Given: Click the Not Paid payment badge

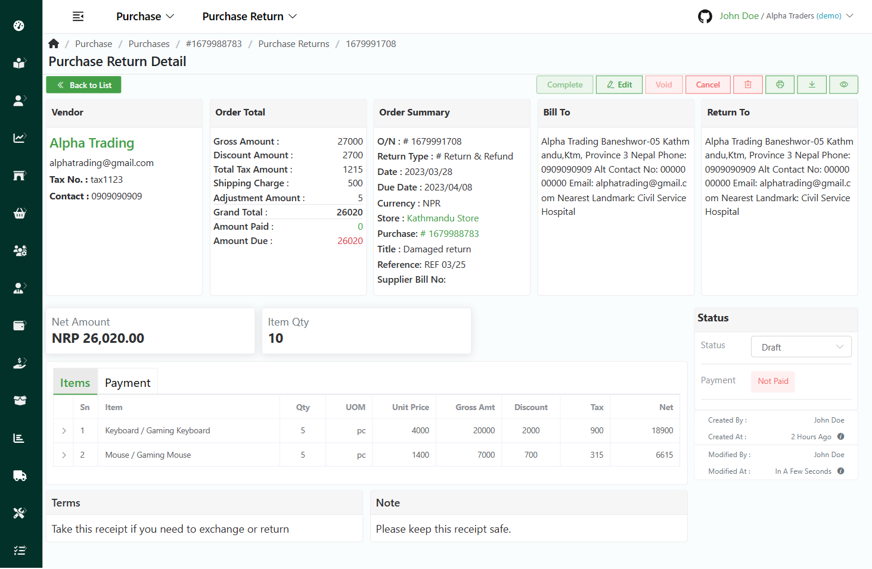Looking at the screenshot, I should click(773, 381).
